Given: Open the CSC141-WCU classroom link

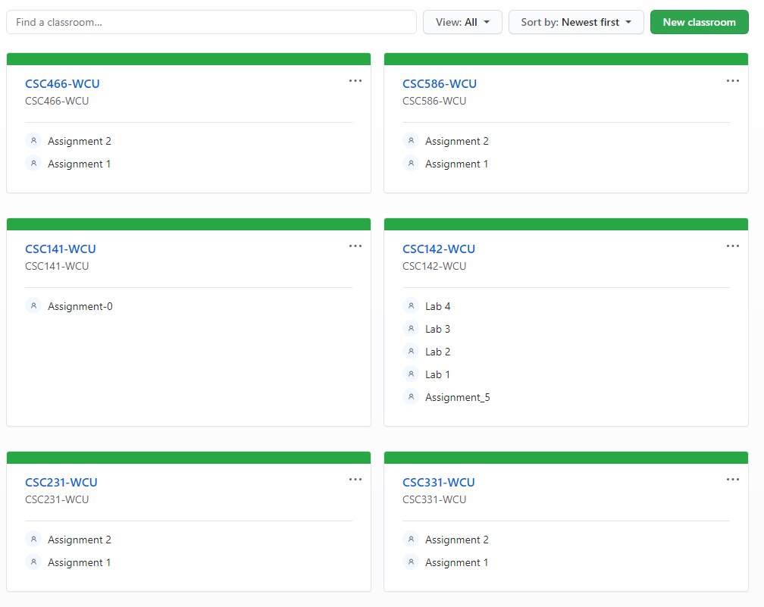Looking at the screenshot, I should [x=61, y=249].
